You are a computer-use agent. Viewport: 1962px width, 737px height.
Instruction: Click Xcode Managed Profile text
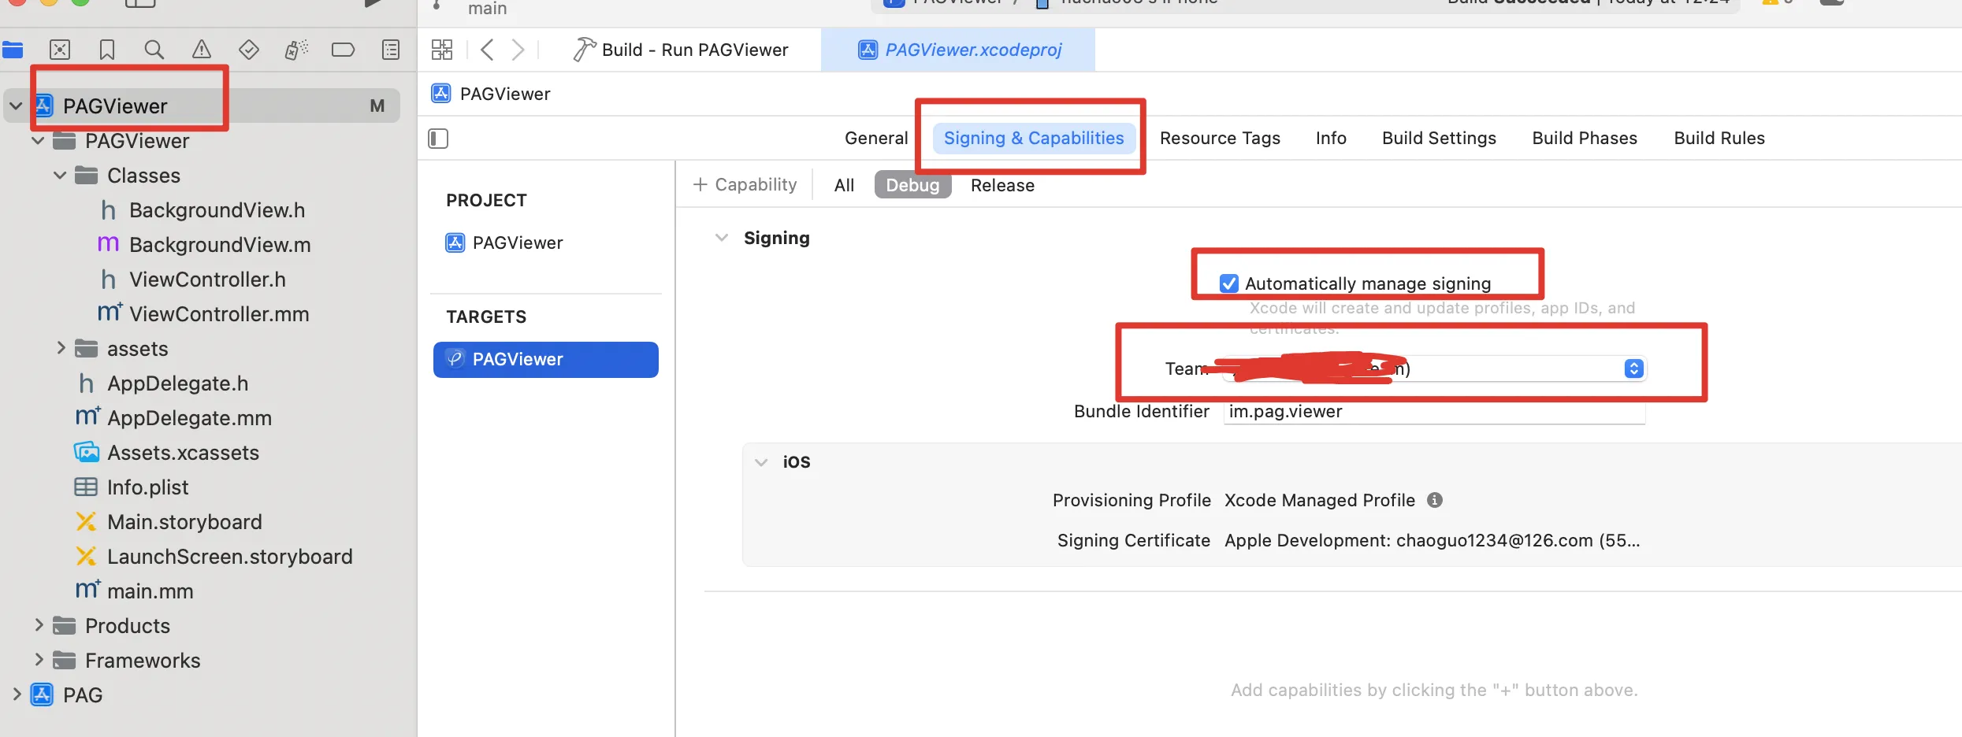[1320, 500]
